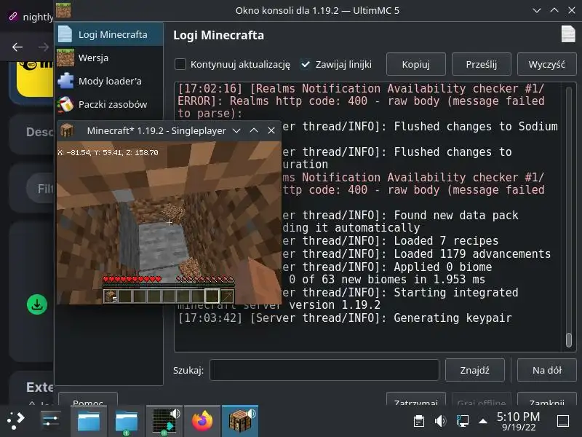Click the Zatrzymaj button
This screenshot has height=437, width=582.
[x=415, y=399]
